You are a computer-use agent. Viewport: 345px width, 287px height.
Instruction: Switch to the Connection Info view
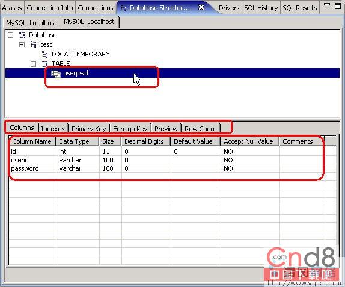(x=50, y=8)
